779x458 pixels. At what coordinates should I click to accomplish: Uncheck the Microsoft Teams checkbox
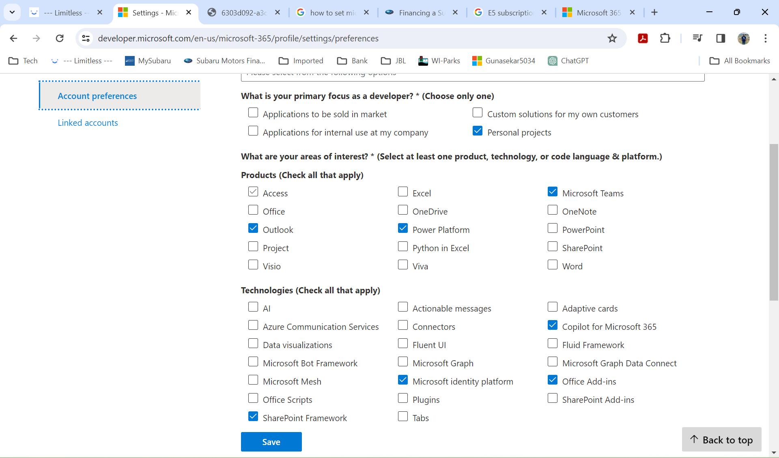553,191
